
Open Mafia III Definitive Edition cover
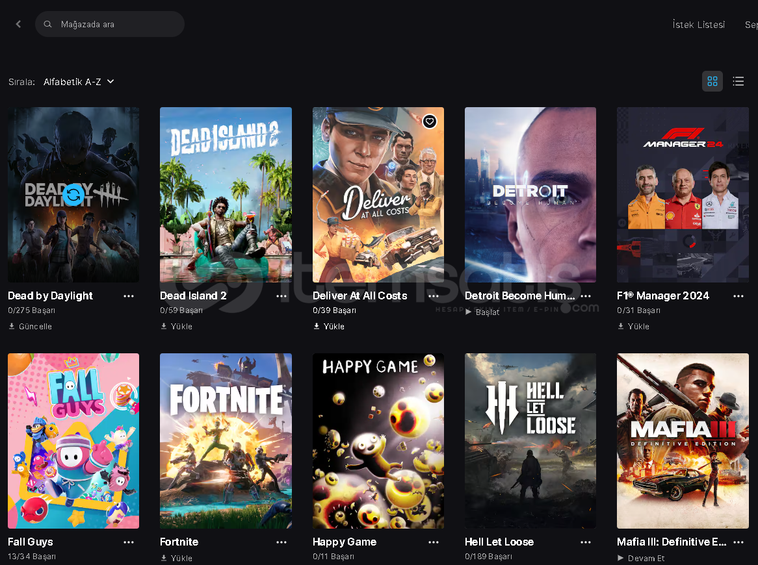pyautogui.click(x=683, y=441)
